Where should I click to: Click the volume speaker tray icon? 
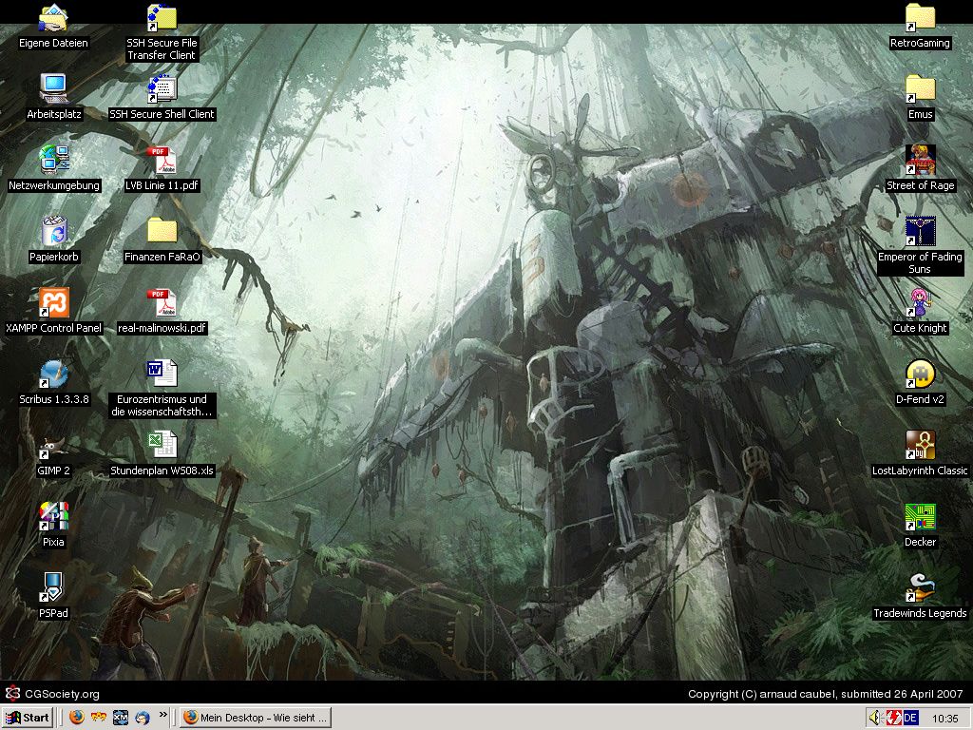[875, 718]
